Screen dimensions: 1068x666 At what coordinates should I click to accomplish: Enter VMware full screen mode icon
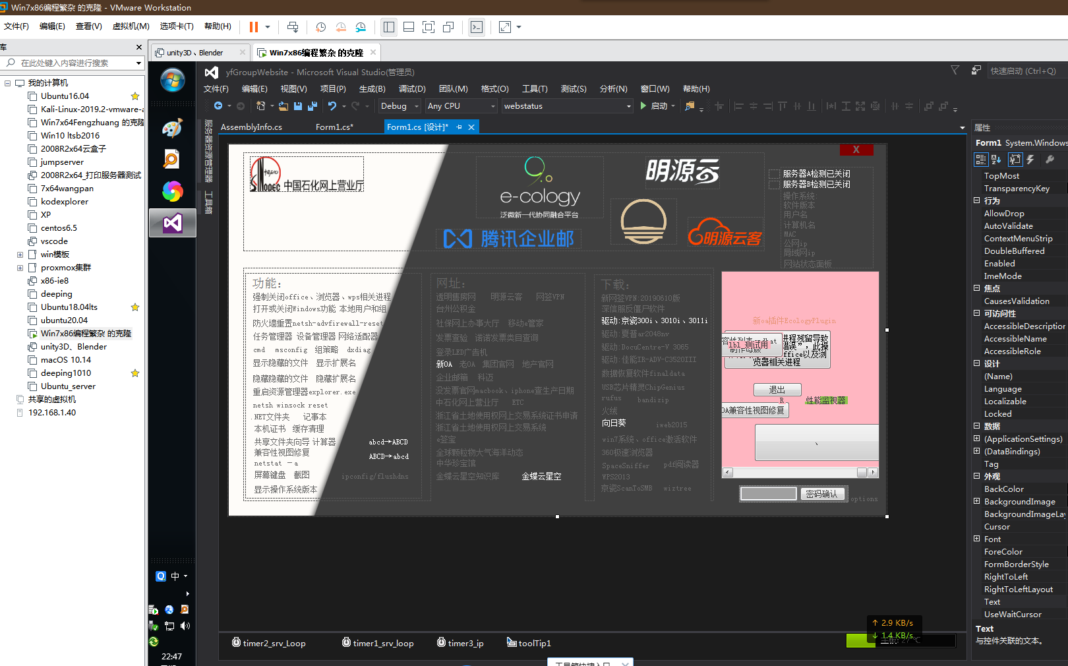click(x=429, y=27)
